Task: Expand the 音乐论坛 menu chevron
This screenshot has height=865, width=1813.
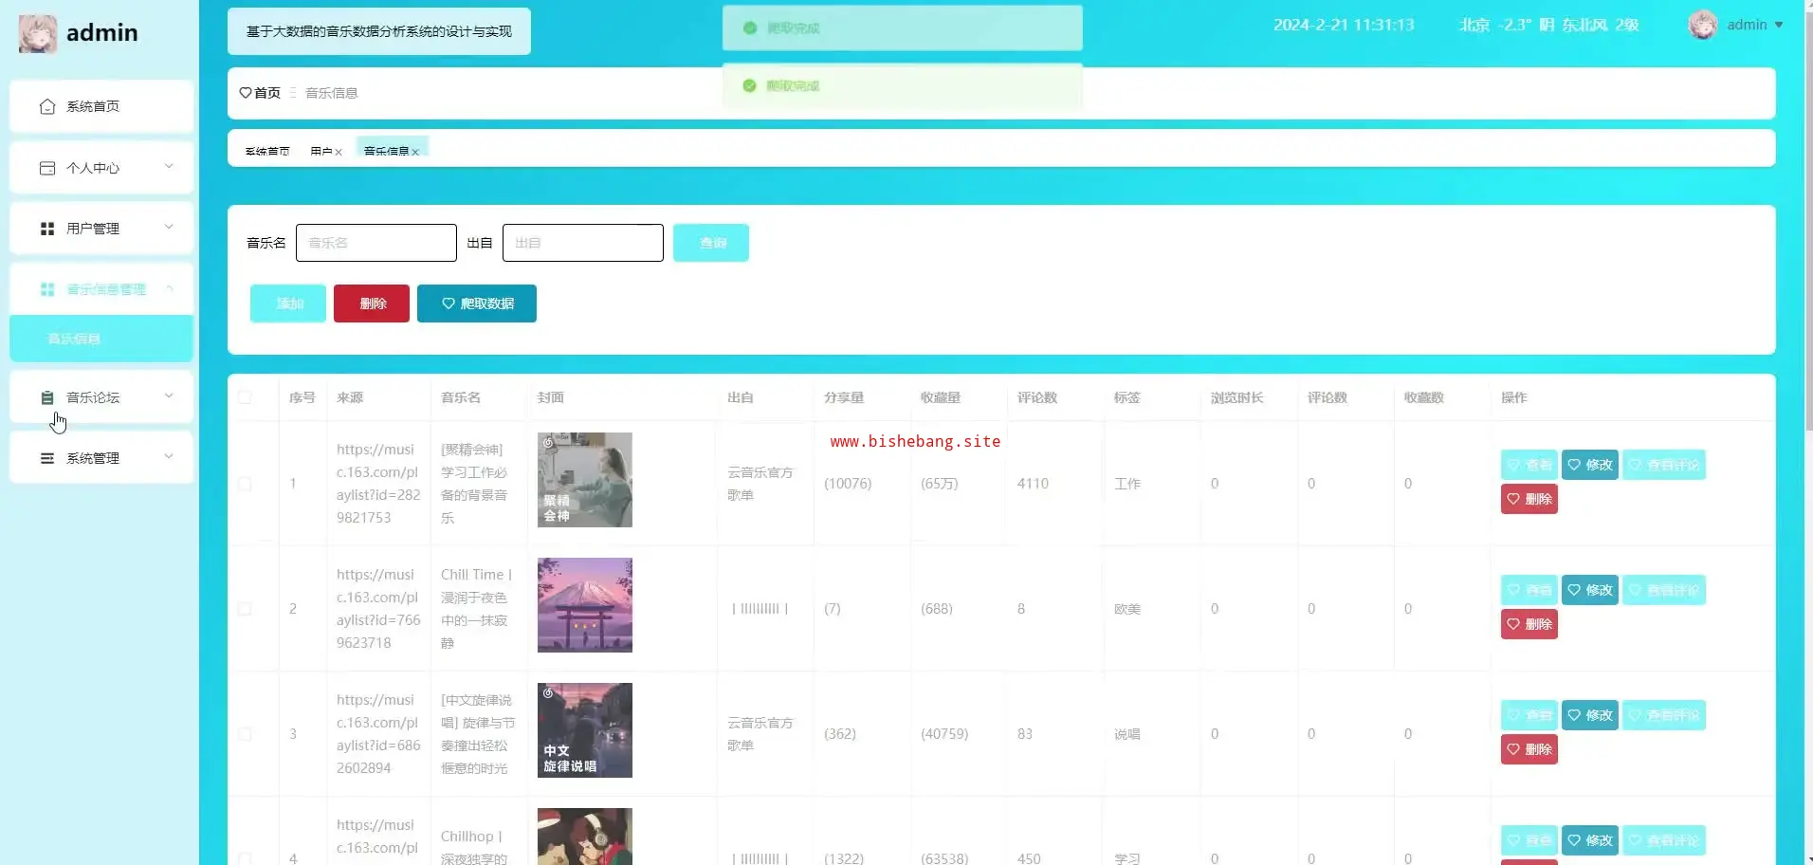Action: point(169,396)
